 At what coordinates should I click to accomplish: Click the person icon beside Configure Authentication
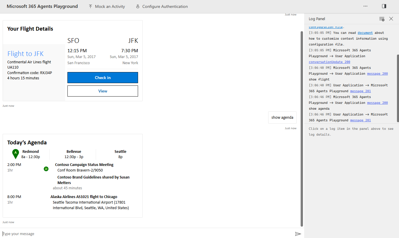click(137, 6)
